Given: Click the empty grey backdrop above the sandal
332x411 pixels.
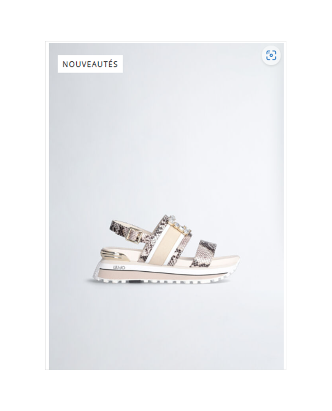Looking at the screenshot, I should tap(166, 131).
